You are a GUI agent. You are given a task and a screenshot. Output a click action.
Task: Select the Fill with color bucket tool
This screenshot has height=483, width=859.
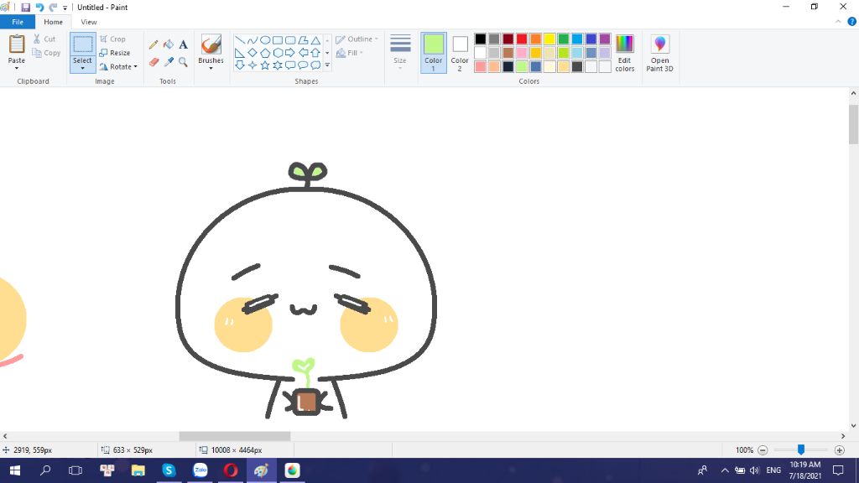point(169,45)
